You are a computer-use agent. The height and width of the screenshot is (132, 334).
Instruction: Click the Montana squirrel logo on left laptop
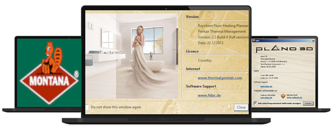(49, 73)
